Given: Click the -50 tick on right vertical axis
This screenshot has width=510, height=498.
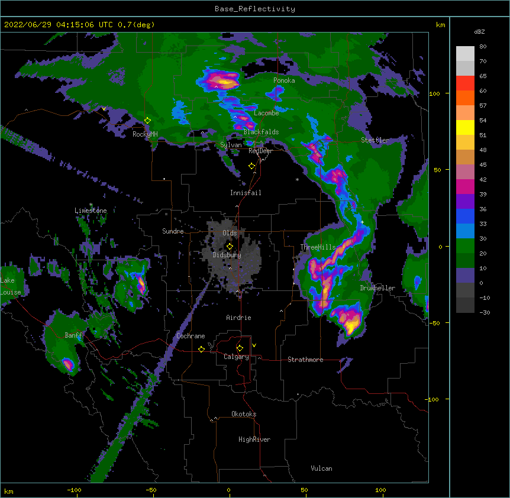Looking at the screenshot, I should 434,323.
